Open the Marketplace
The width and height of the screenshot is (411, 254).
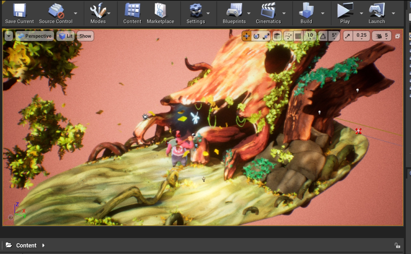160,11
